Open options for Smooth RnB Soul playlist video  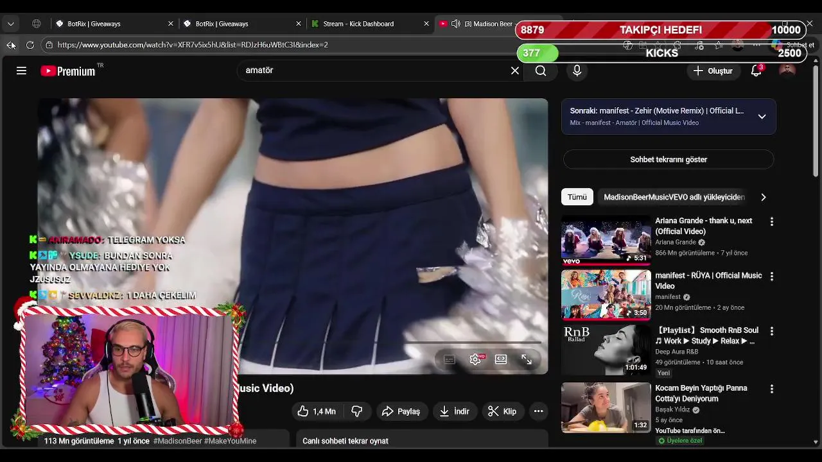[x=772, y=331]
